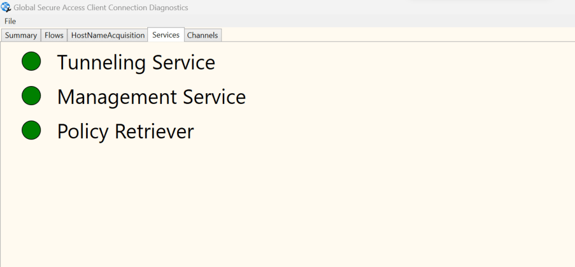
Task: Click the window title text in title bar
Action: click(101, 8)
